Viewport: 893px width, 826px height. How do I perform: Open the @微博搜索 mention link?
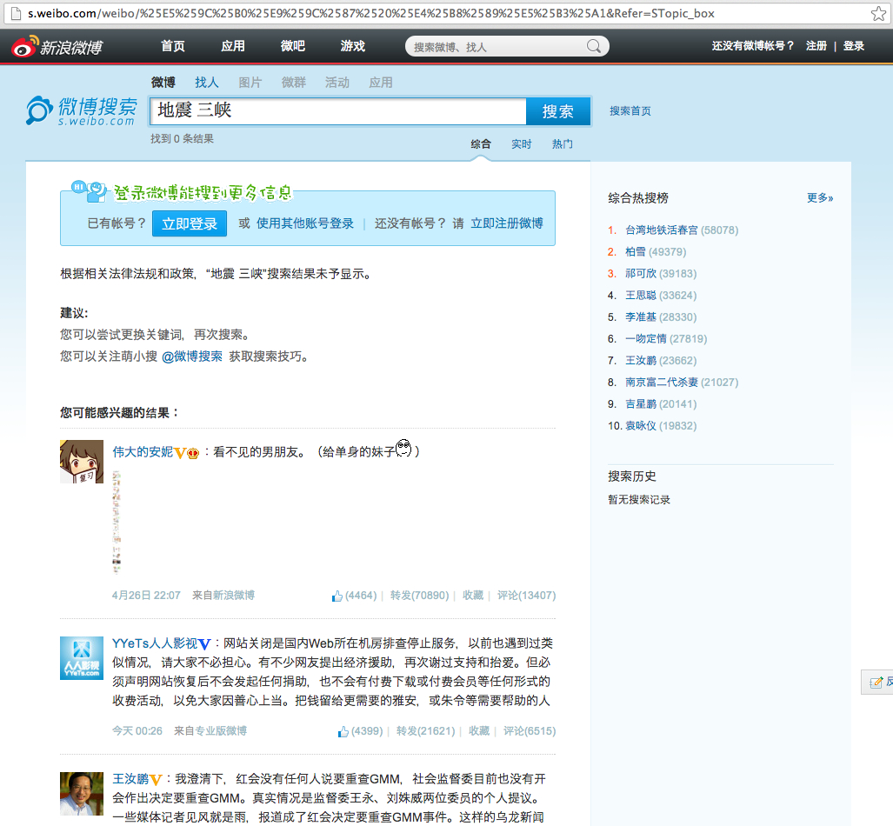(x=192, y=356)
